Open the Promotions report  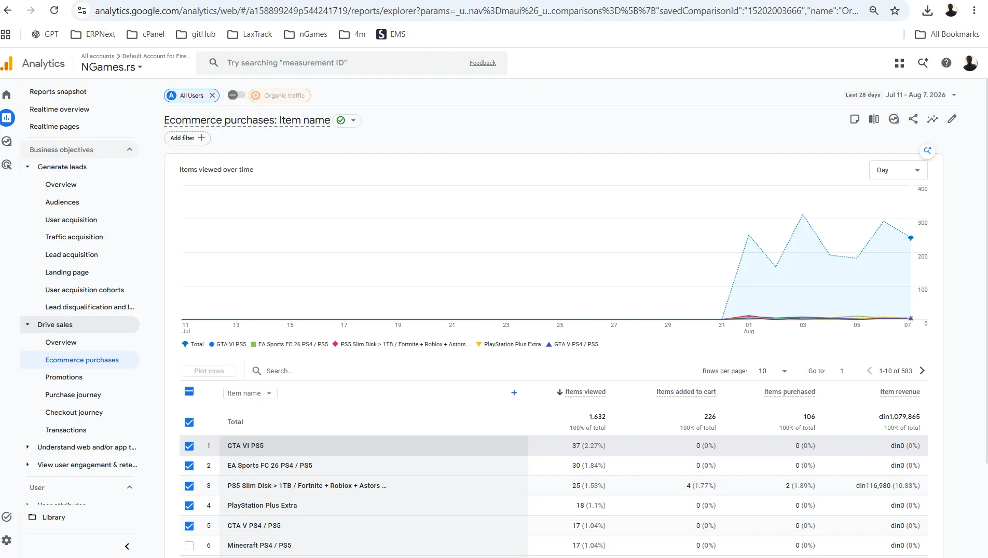[64, 377]
